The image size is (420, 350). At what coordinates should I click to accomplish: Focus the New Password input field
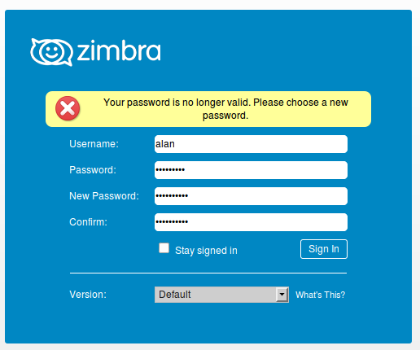(x=251, y=196)
